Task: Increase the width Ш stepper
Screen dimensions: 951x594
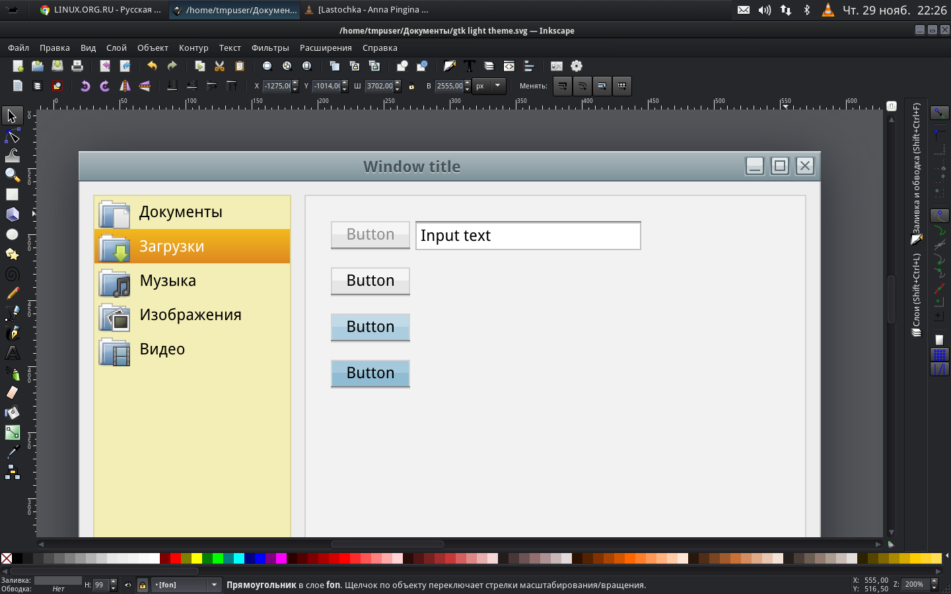Action: pyautogui.click(x=398, y=82)
